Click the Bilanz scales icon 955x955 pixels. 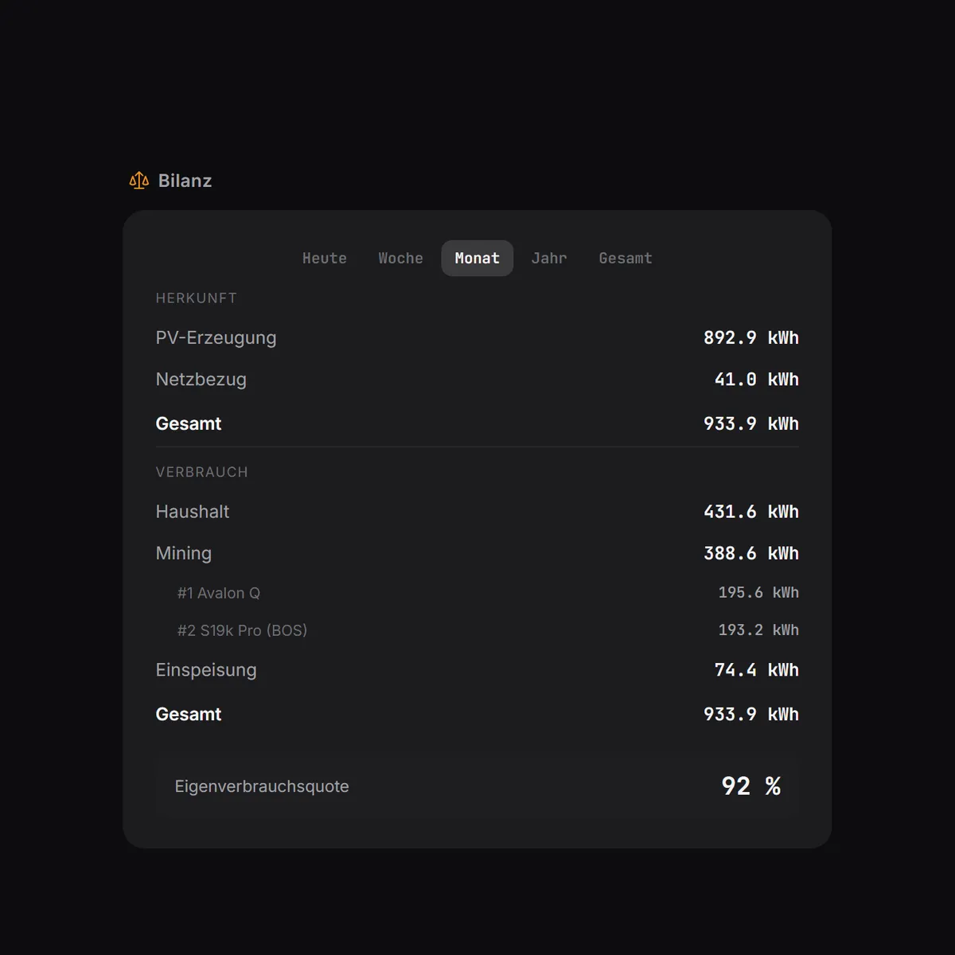(x=139, y=181)
